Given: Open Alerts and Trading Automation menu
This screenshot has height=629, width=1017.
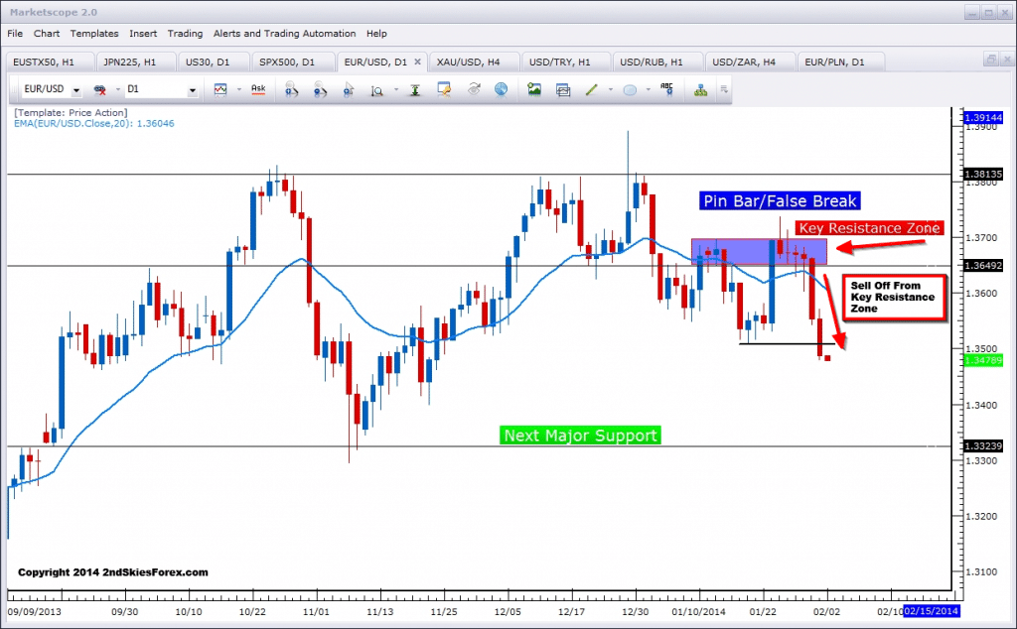Looking at the screenshot, I should click(285, 34).
